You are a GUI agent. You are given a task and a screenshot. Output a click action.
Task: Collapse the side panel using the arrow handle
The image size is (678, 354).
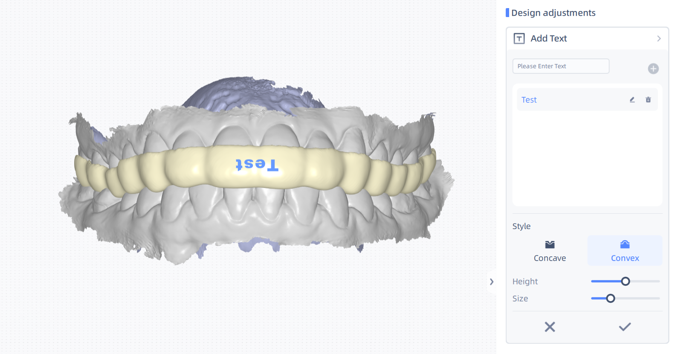(x=492, y=281)
